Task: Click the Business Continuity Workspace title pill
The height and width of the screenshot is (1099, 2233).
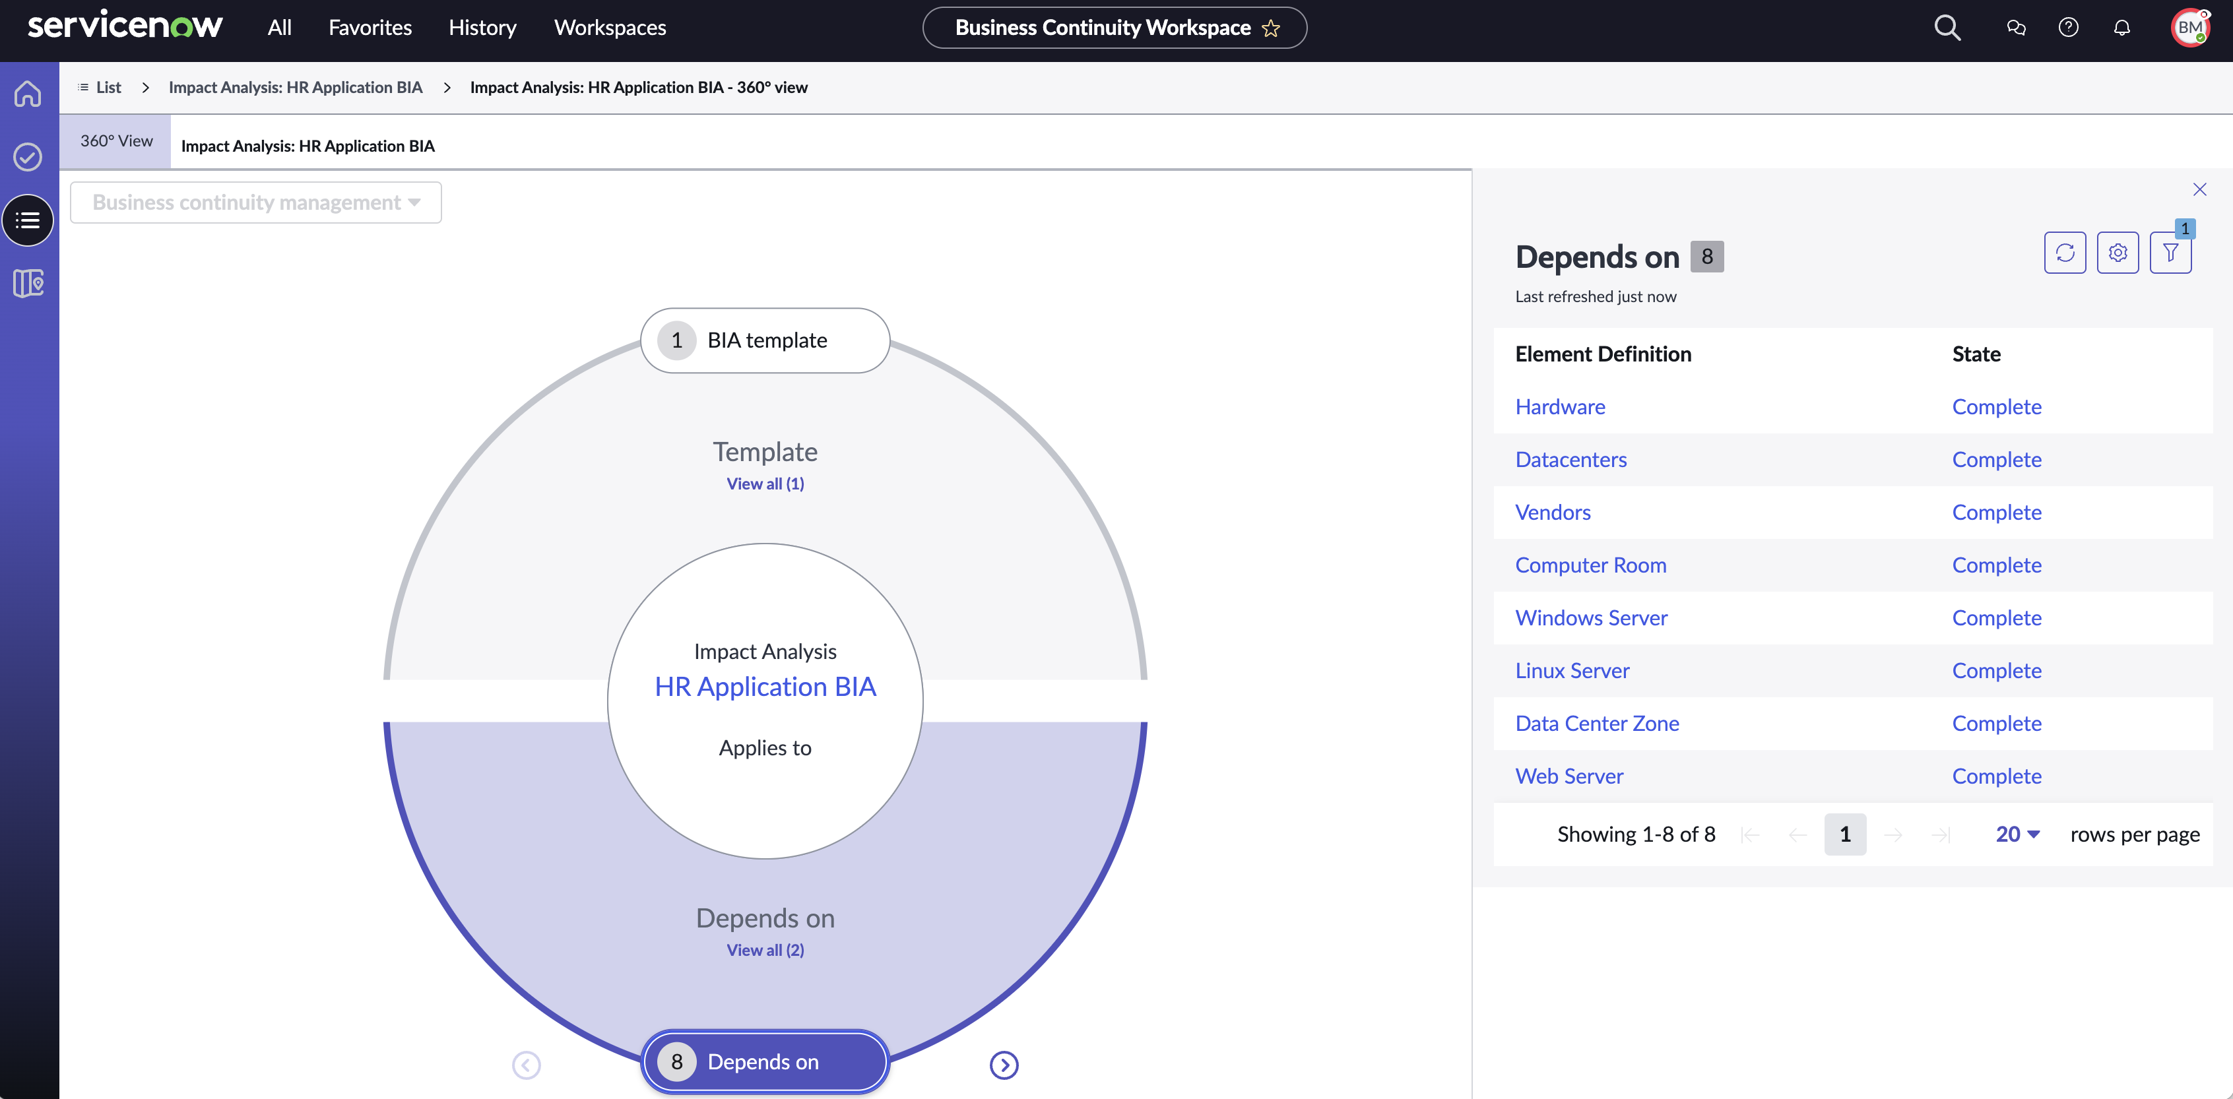Action: (1115, 28)
